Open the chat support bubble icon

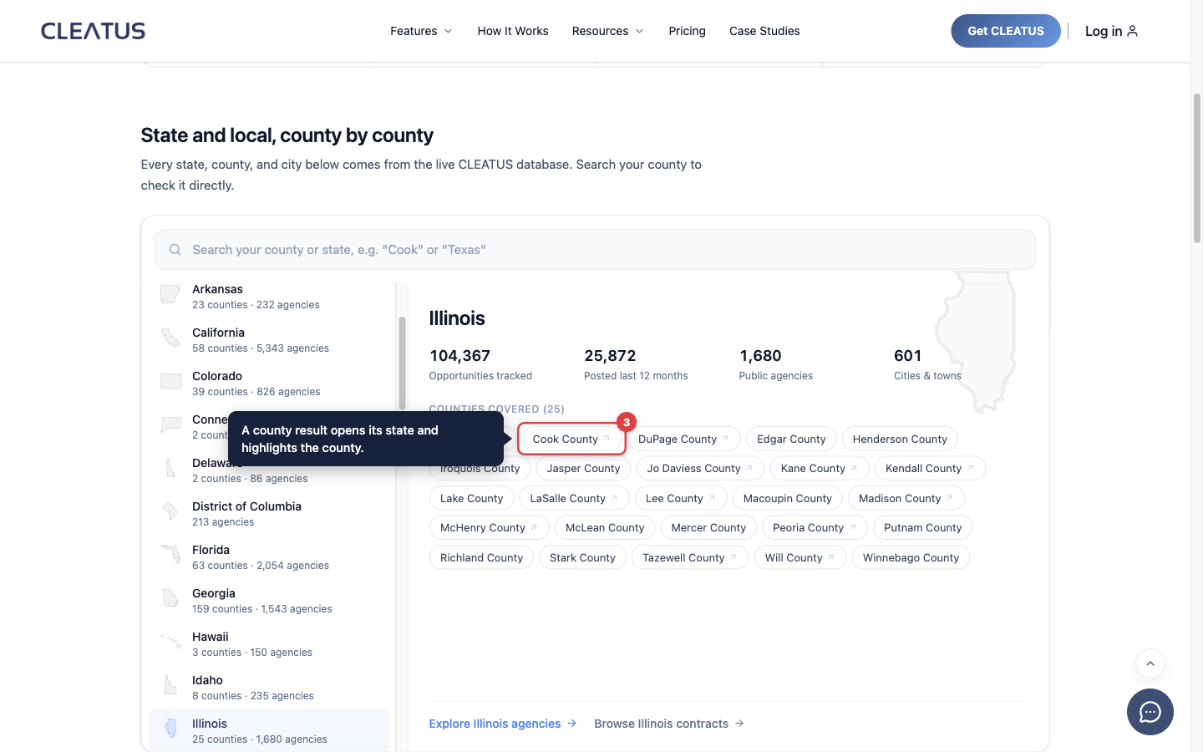(x=1150, y=712)
